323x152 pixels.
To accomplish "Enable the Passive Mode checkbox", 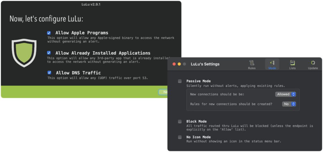I will [x=180, y=81].
